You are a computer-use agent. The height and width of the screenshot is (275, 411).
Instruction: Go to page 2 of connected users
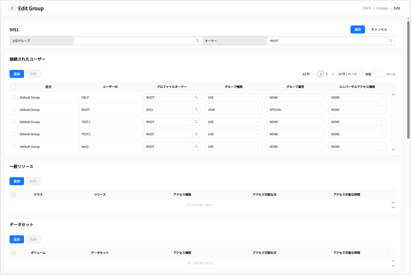tap(327, 74)
